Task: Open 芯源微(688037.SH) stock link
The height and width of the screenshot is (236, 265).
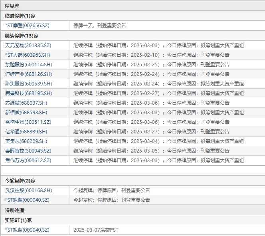Action: (26, 103)
